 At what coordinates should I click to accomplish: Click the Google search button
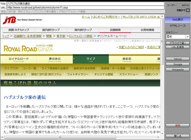(x=178, y=64)
